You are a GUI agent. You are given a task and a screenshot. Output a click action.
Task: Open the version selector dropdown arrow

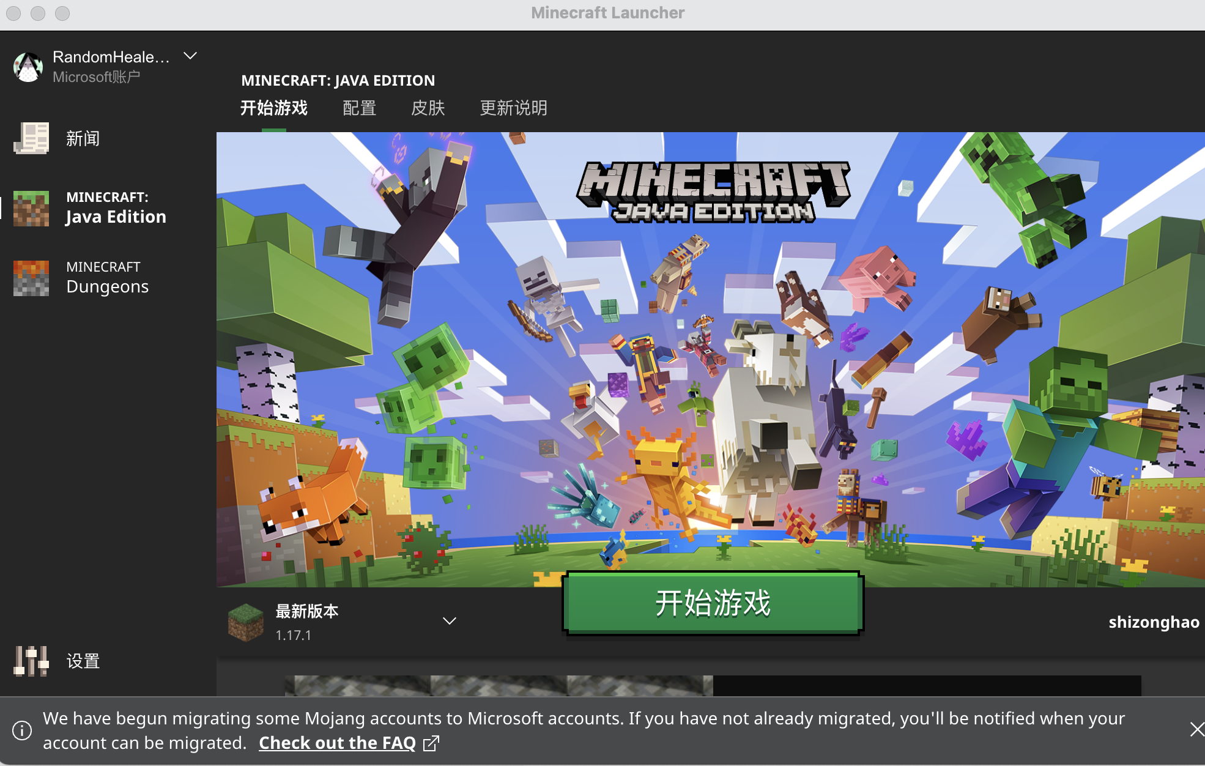pos(450,621)
